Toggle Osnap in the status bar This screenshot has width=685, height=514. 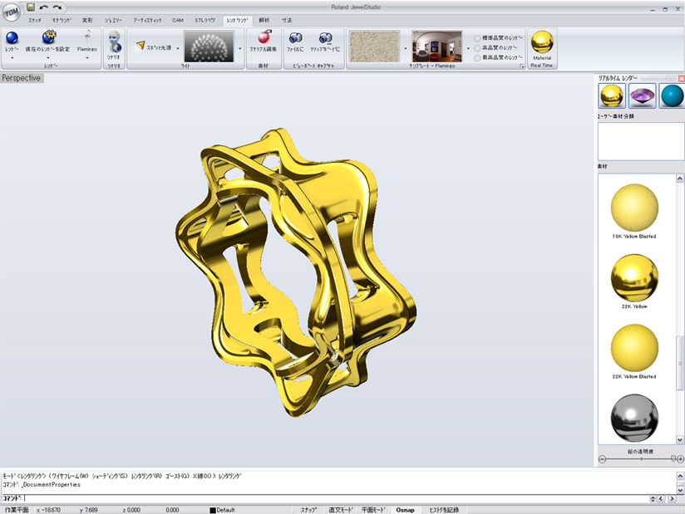click(405, 509)
